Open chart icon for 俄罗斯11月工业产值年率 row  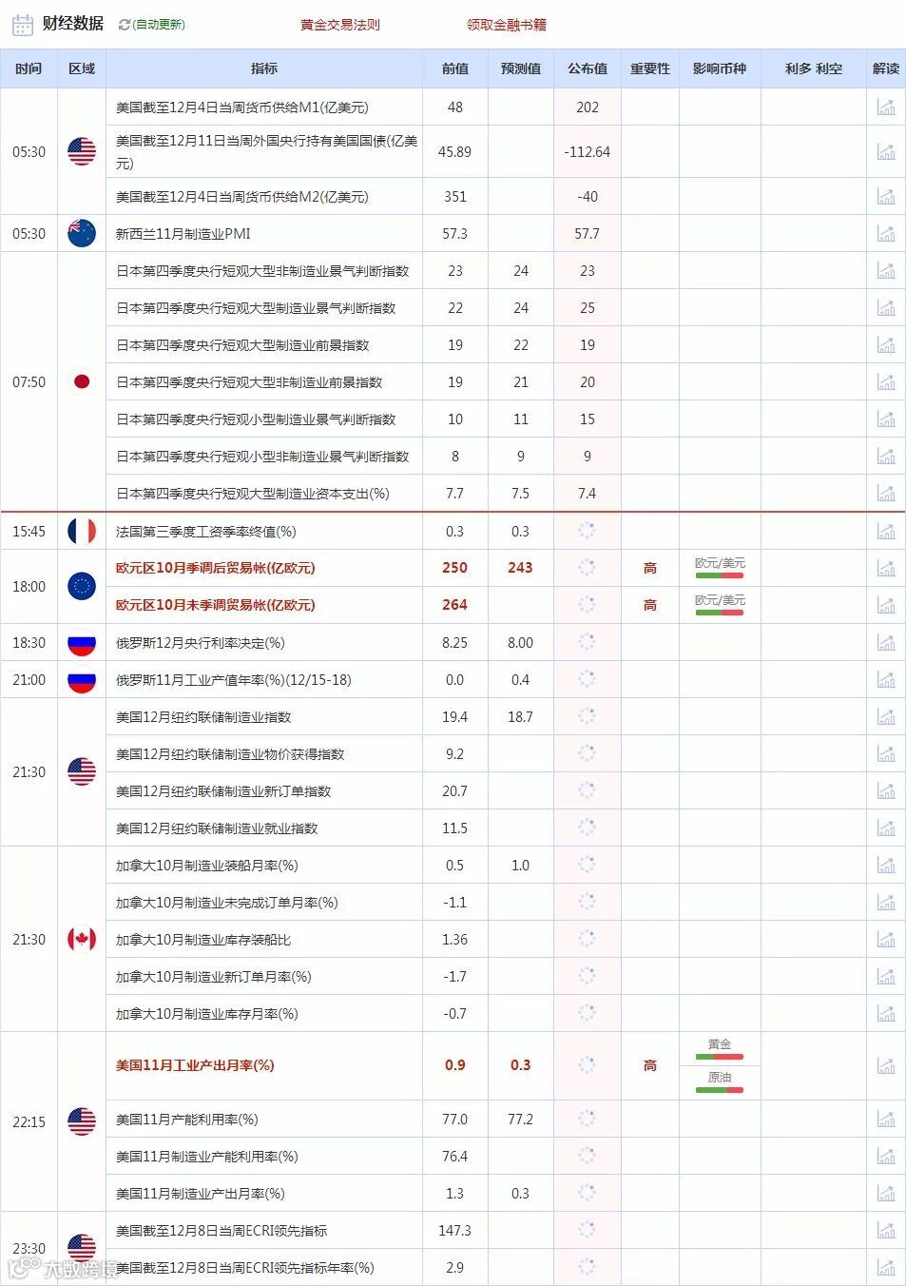(x=886, y=679)
